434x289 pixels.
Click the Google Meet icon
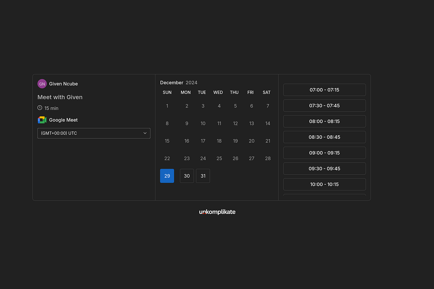click(x=42, y=120)
